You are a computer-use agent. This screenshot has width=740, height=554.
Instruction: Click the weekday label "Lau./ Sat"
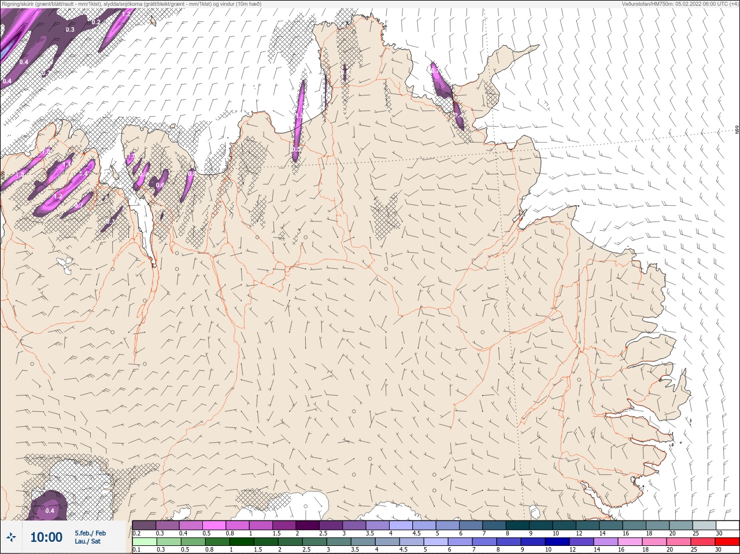pos(87,542)
